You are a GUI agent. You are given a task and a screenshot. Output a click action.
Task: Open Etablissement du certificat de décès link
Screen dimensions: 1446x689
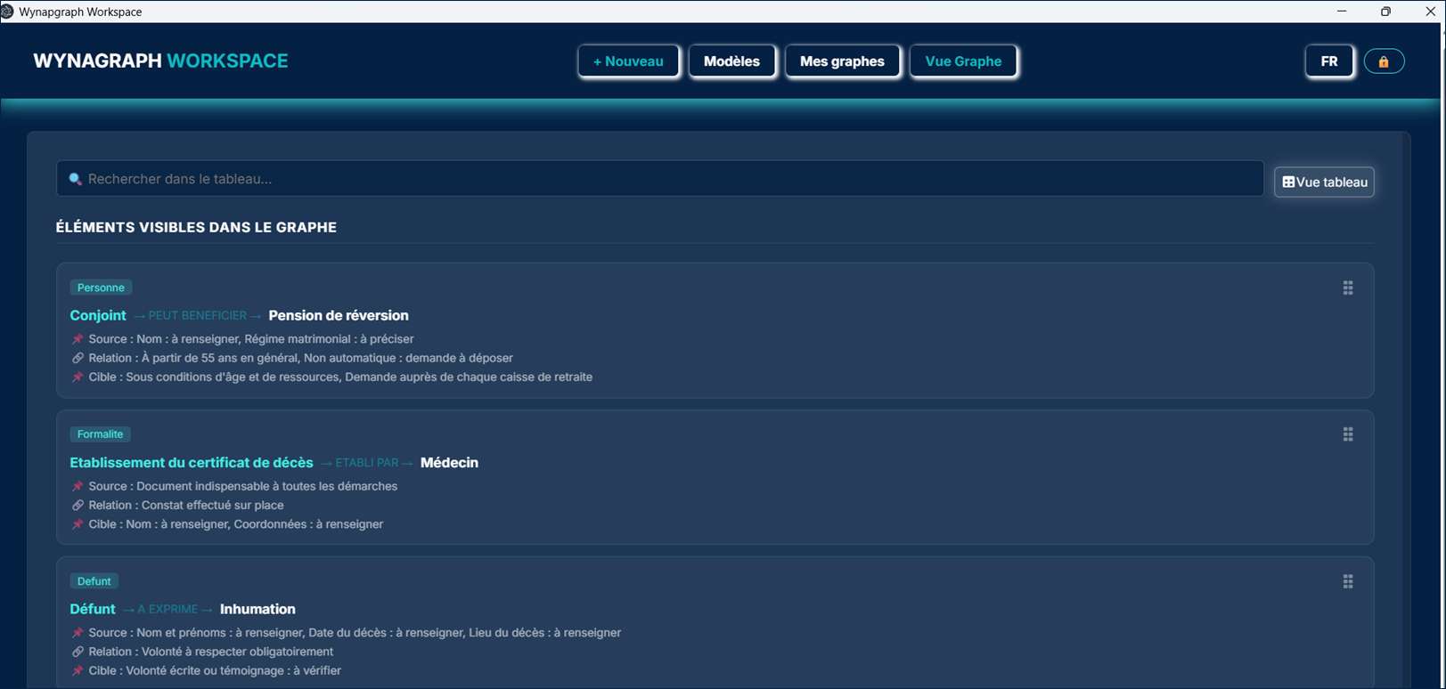tap(192, 463)
